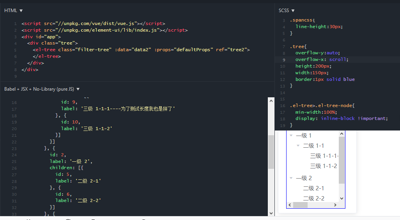Image resolution: width=400 pixels, height=220 pixels.
Task: Select tree item 二级 1-1 label
Action: tap(313, 145)
